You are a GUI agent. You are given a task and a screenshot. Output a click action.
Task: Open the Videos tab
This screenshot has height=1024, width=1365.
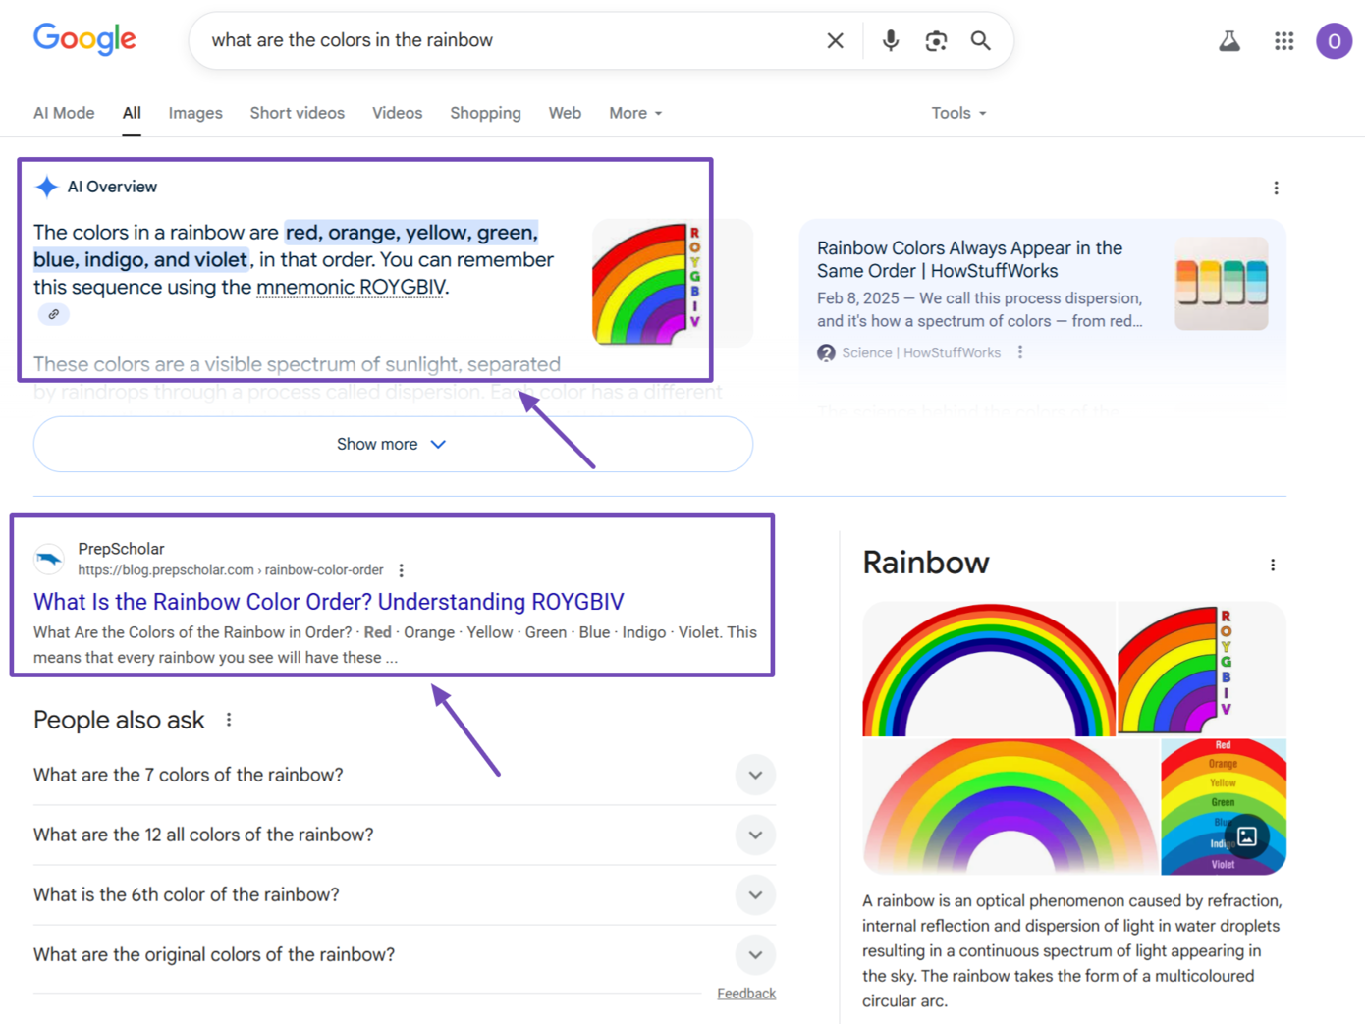click(x=397, y=113)
